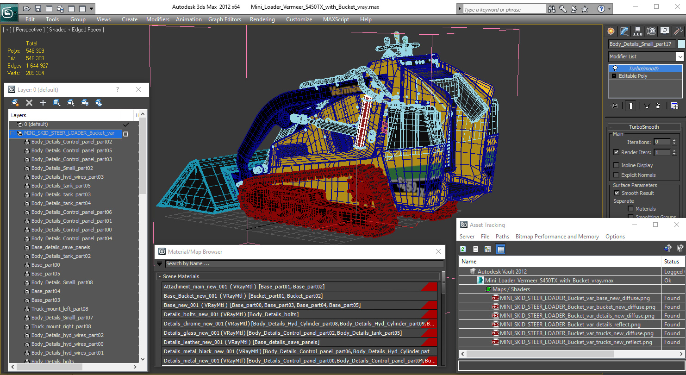The width and height of the screenshot is (686, 375).
Task: Select the Base_Bucket_new_001 material row
Action: tap(299, 296)
